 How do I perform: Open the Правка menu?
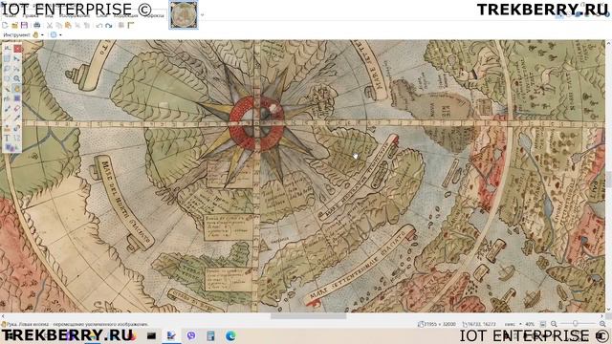tap(31, 15)
